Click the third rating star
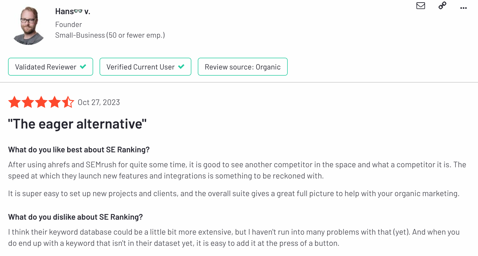The width and height of the screenshot is (478, 256). (41, 102)
